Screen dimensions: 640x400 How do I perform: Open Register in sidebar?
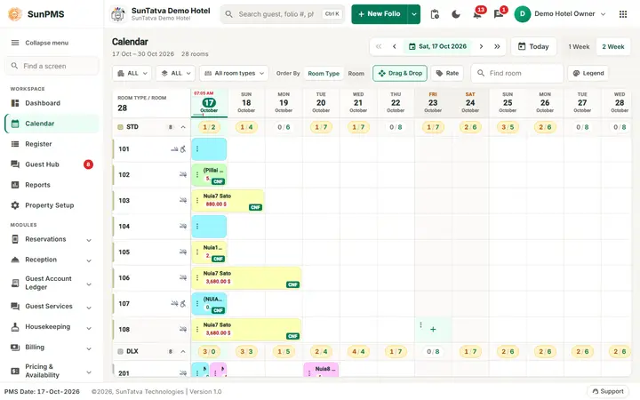(52, 144)
